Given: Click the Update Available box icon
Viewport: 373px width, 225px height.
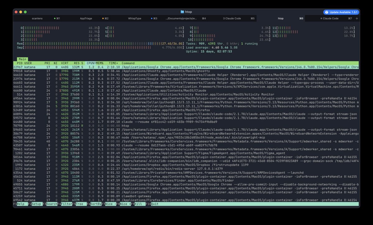Looking at the screenshot, I should (326, 12).
